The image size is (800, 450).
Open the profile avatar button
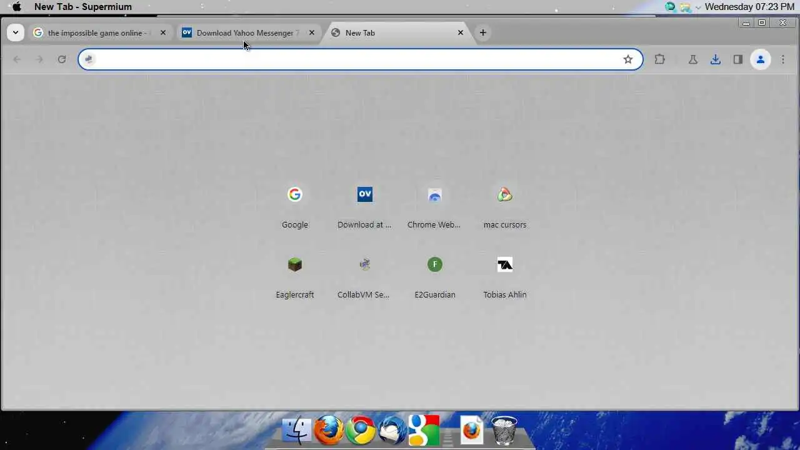pos(761,59)
